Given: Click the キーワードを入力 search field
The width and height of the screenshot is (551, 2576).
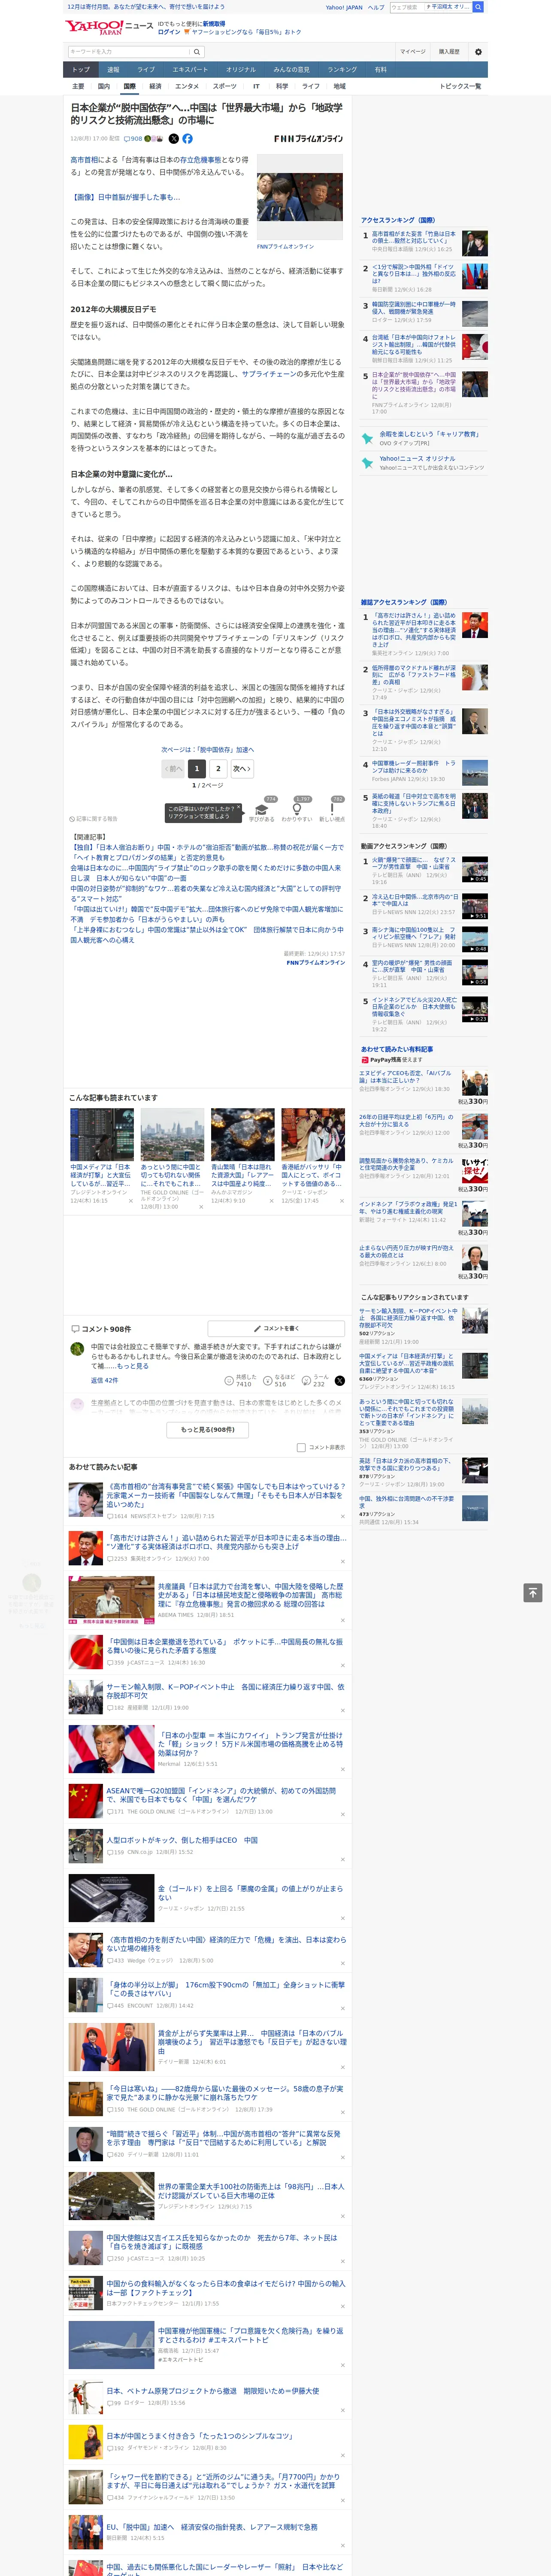Looking at the screenshot, I should click(x=129, y=52).
